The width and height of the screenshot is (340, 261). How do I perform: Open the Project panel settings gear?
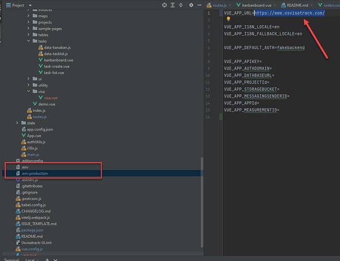click(x=191, y=5)
